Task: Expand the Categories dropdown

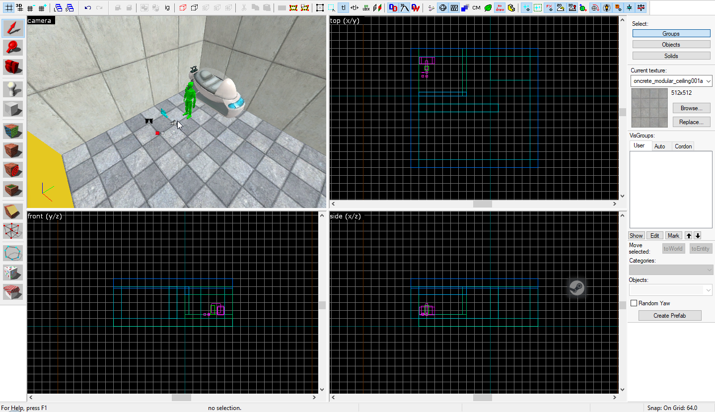Action: (x=709, y=270)
